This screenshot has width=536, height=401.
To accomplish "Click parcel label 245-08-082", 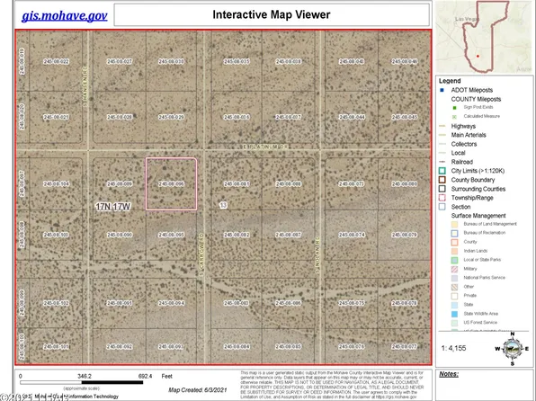I will point(237,235).
